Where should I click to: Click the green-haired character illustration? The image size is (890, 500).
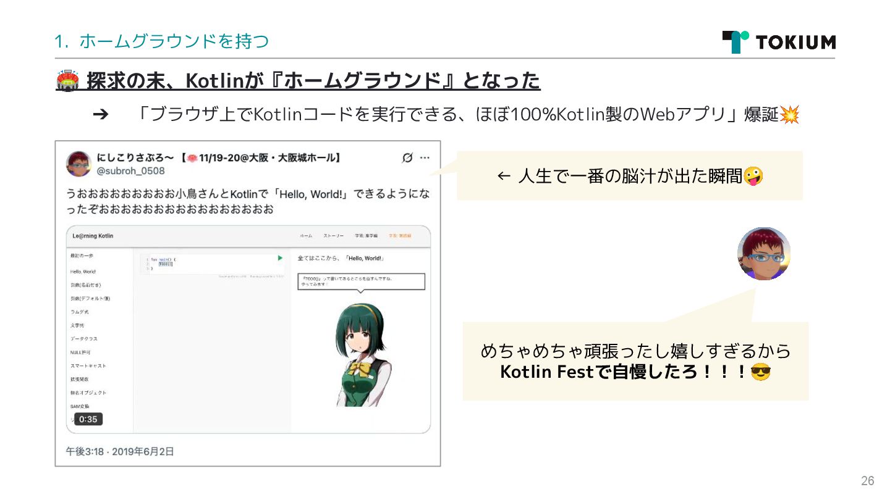pos(363,354)
